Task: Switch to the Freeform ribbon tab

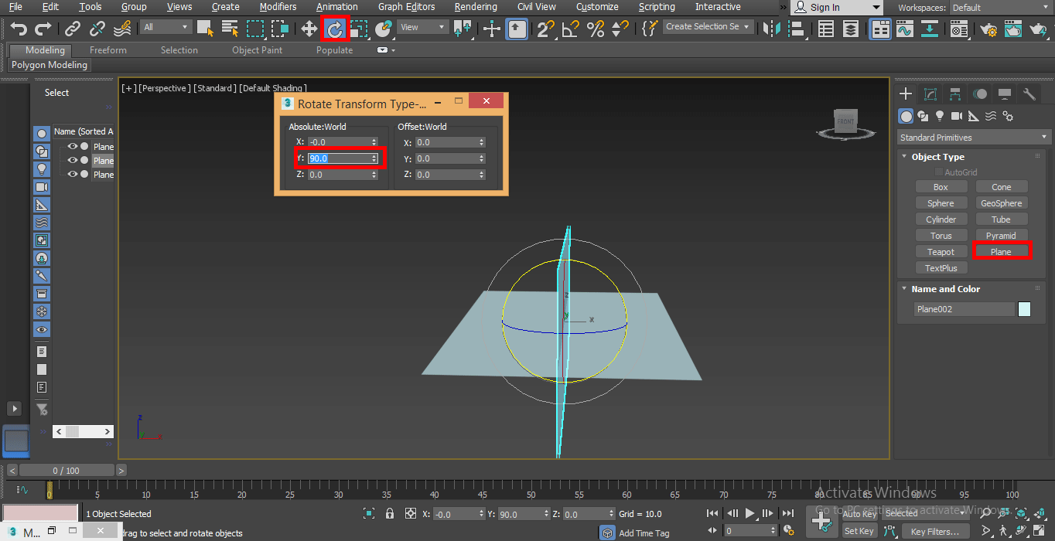Action: click(x=108, y=50)
